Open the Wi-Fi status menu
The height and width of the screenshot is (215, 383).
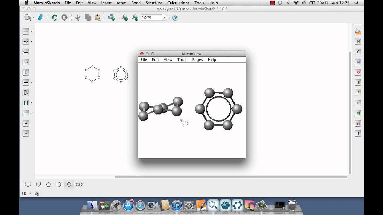click(296, 3)
